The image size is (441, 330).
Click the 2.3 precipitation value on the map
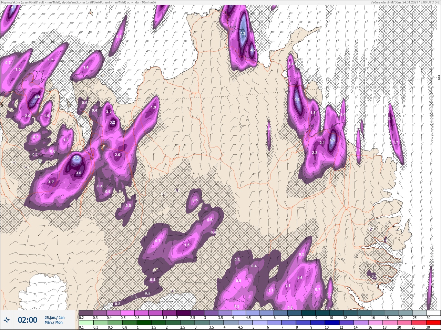click(109, 111)
